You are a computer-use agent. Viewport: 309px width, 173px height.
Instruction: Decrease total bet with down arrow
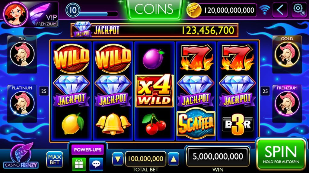118,159
